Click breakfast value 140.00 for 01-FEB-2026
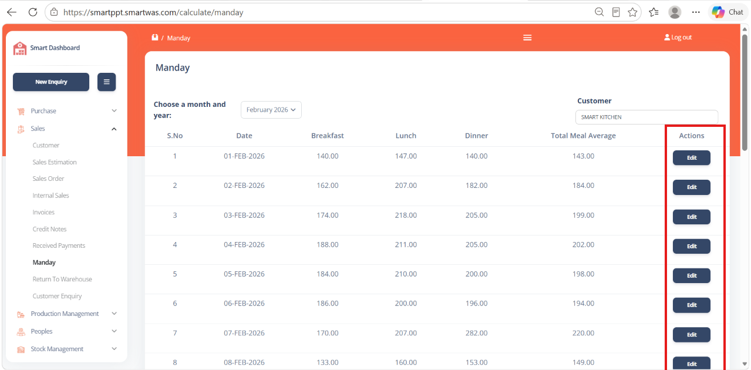This screenshot has height=370, width=751. point(328,156)
